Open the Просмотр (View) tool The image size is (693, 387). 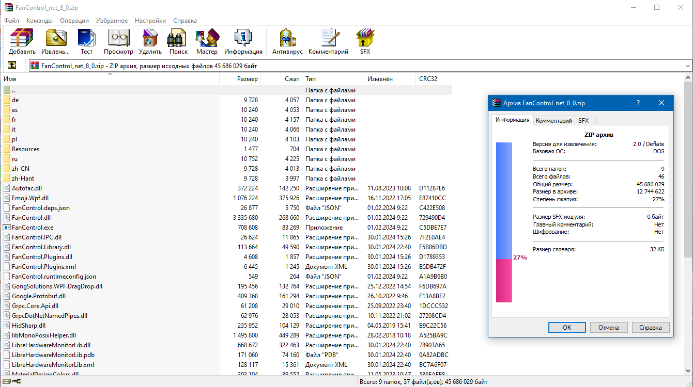(118, 42)
